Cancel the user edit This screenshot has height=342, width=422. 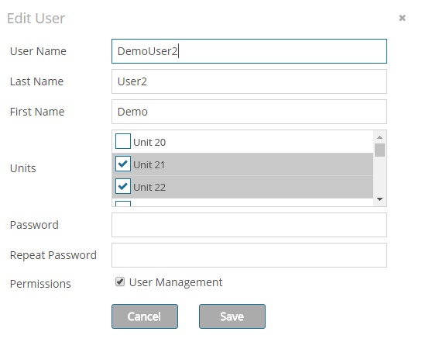tap(145, 316)
